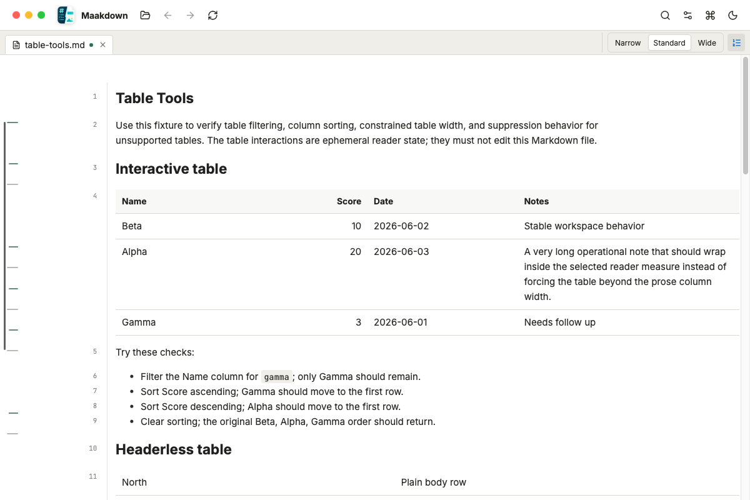
Task: Toggle dark mode with the moon icon
Action: tap(732, 15)
